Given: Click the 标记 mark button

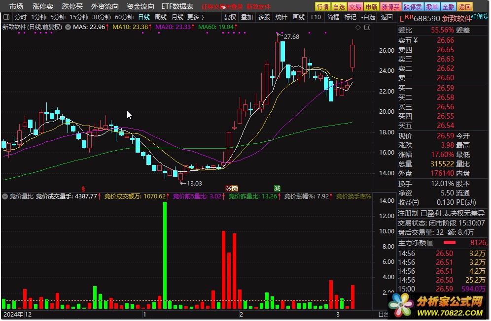Looking at the screenshot, I should (351, 17).
